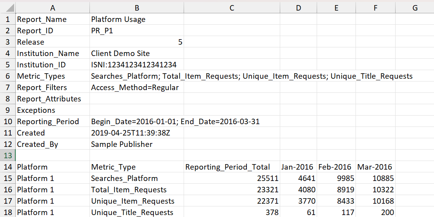Click the Metric_Type header cell
Image resolution: width=434 pixels, height=217 pixels.
(x=137, y=167)
